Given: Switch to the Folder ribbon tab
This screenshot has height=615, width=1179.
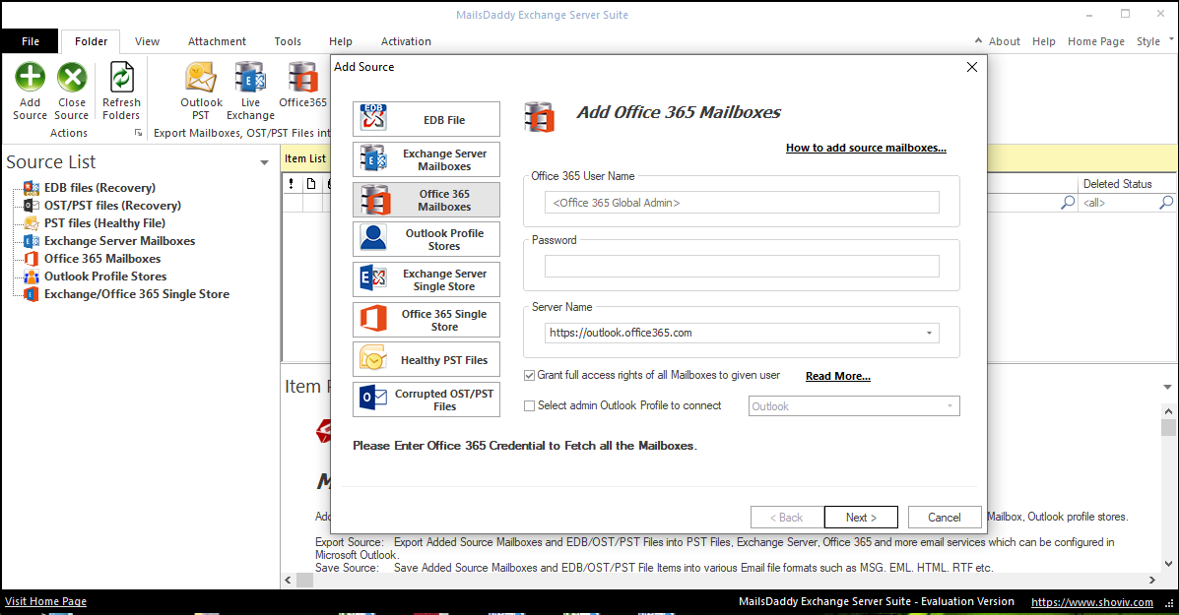Looking at the screenshot, I should point(91,41).
